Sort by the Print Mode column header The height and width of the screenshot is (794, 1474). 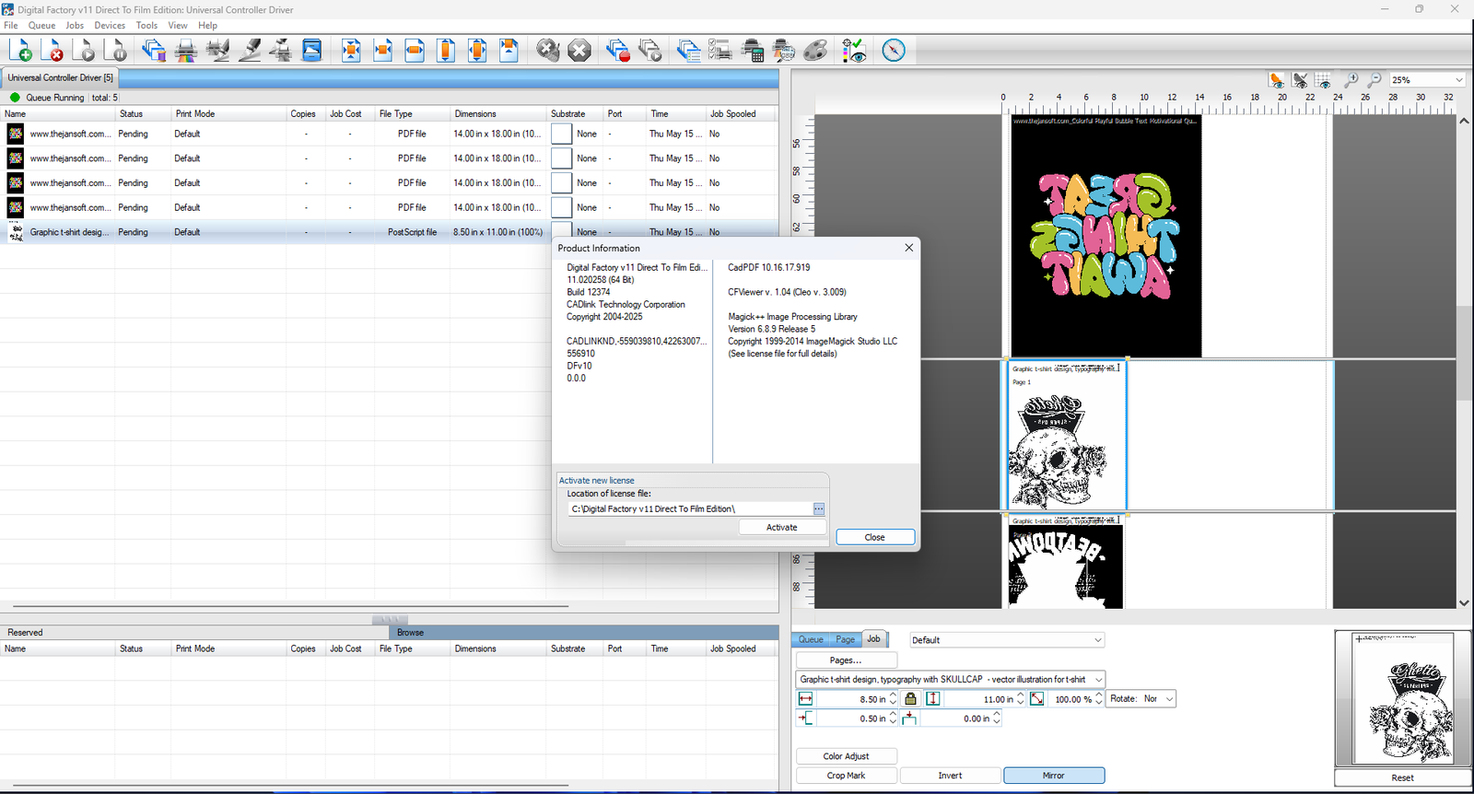coord(228,114)
